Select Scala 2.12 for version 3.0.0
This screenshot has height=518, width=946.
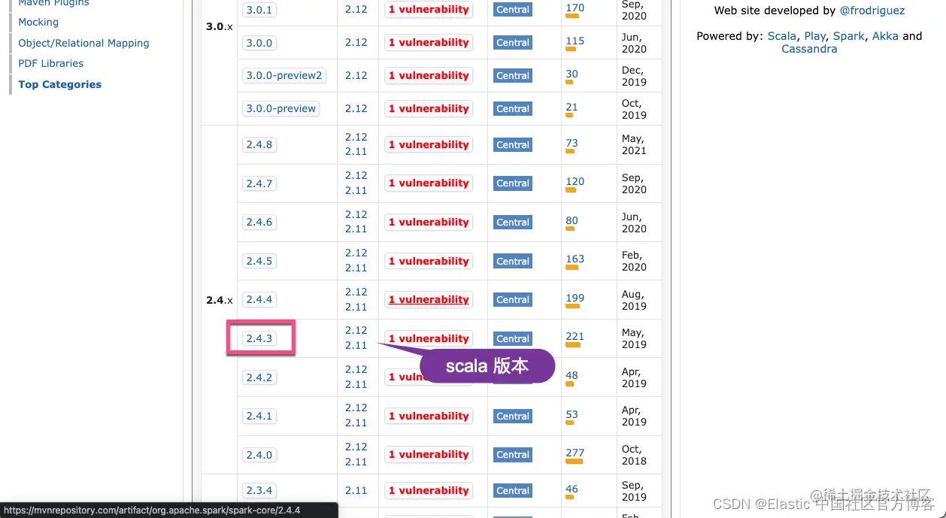[x=356, y=43]
